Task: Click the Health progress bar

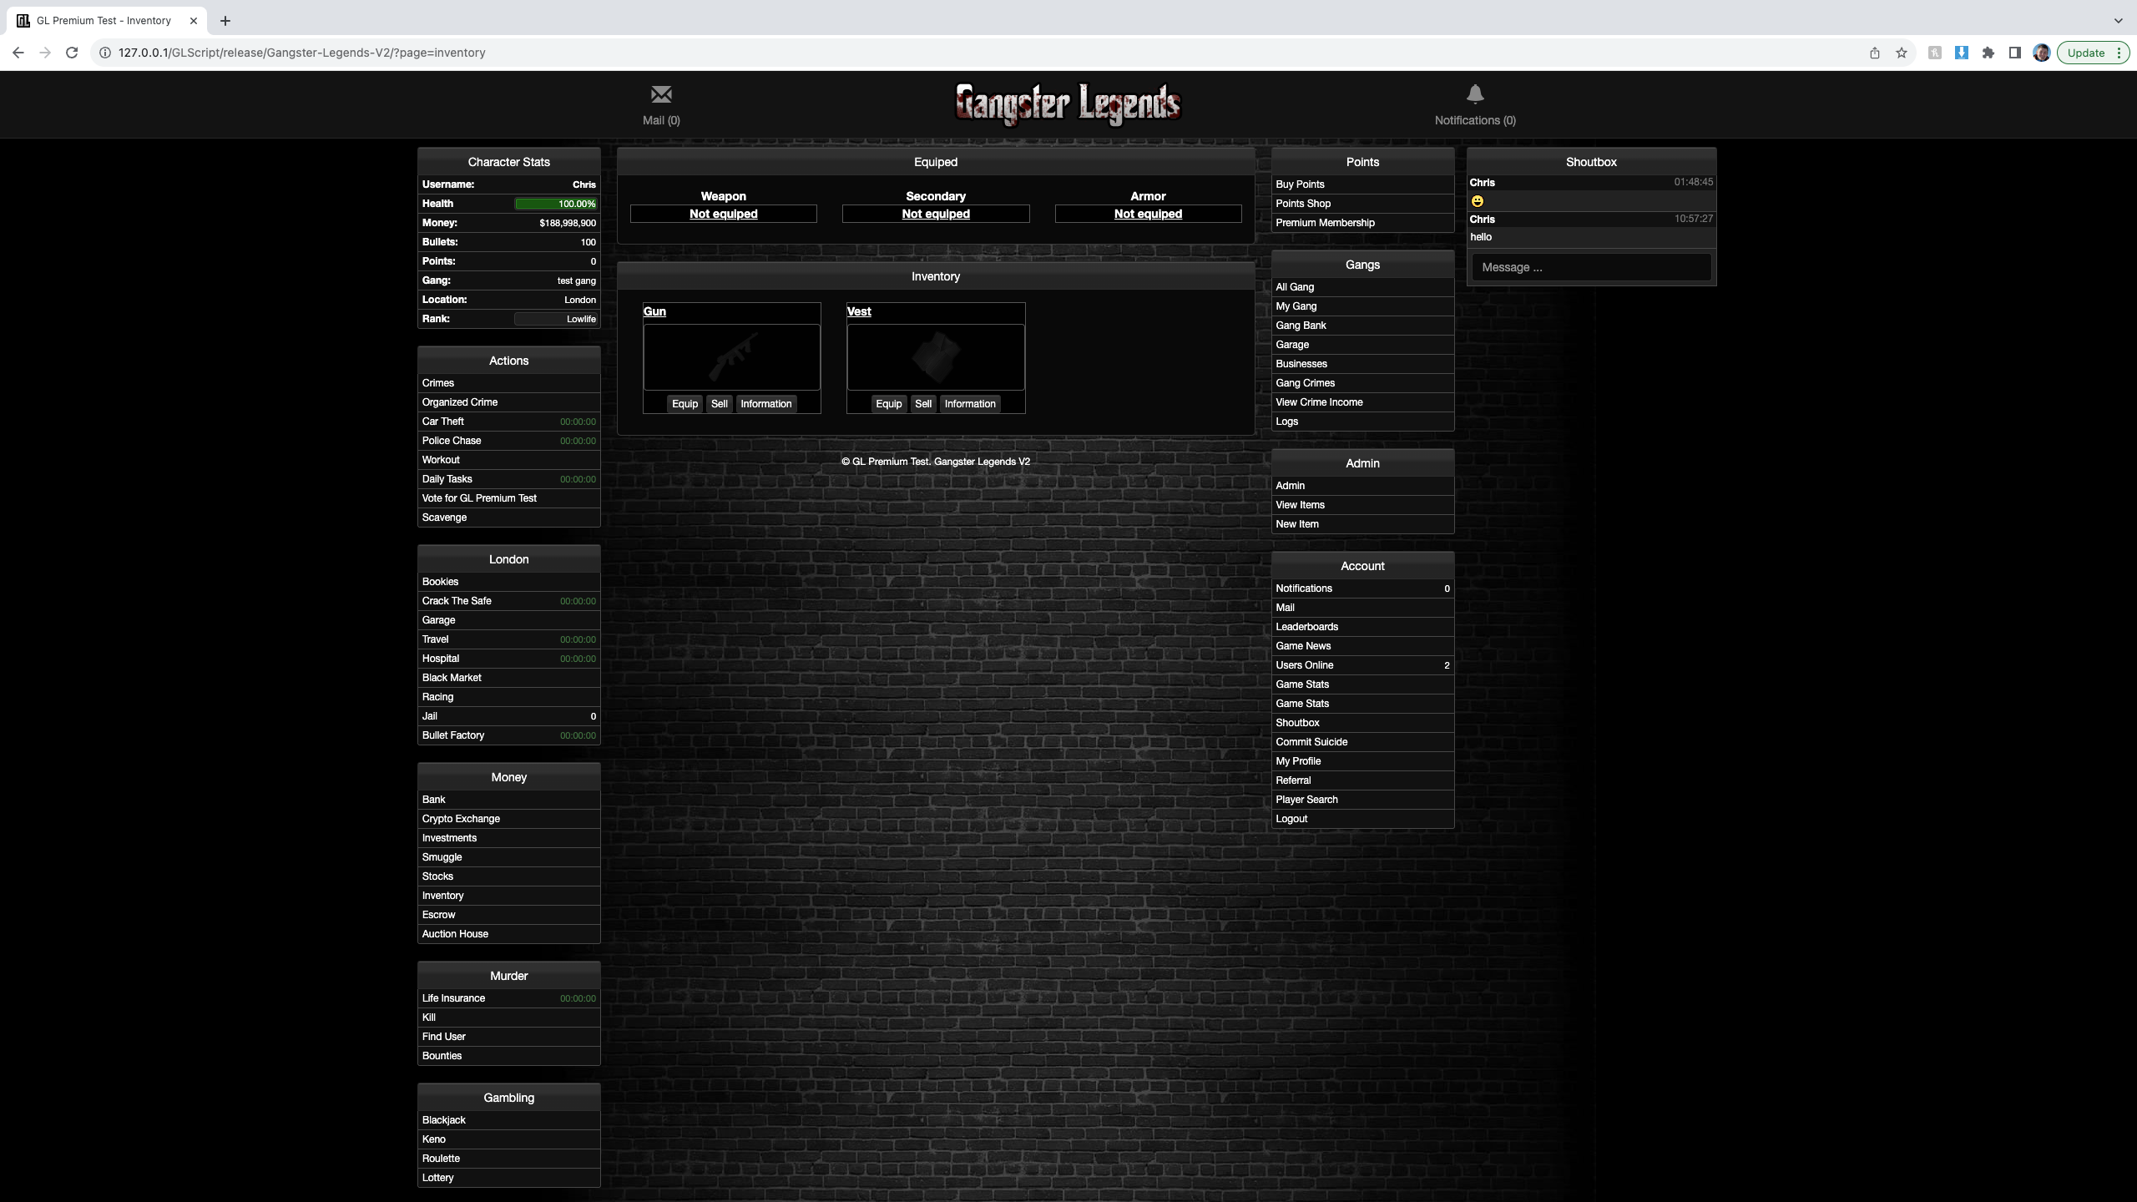Action: tap(555, 204)
